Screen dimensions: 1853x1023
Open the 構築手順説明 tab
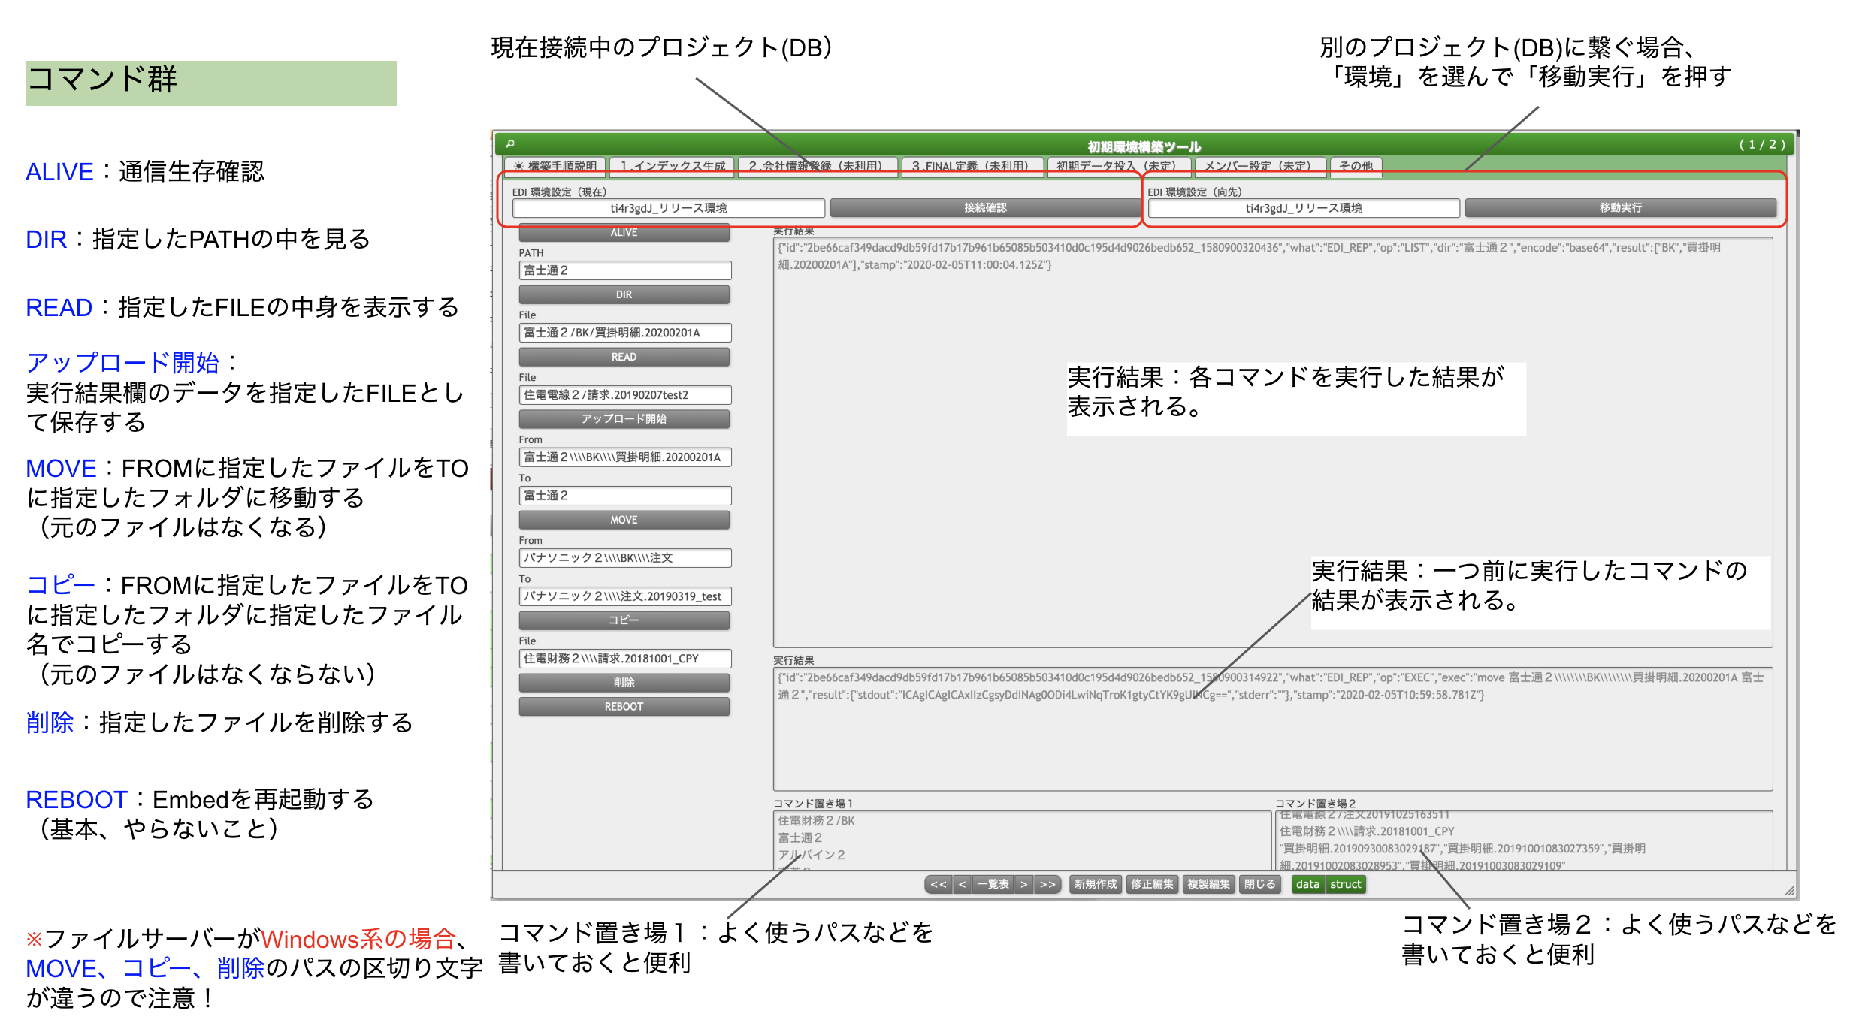555,166
